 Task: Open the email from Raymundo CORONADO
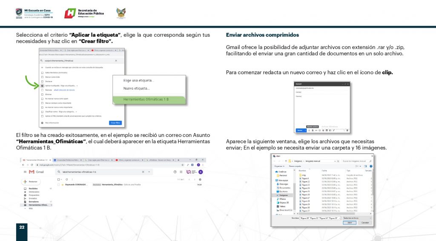pyautogui.click(x=130, y=185)
